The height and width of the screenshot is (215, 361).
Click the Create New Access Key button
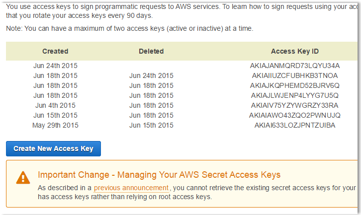click(x=53, y=148)
